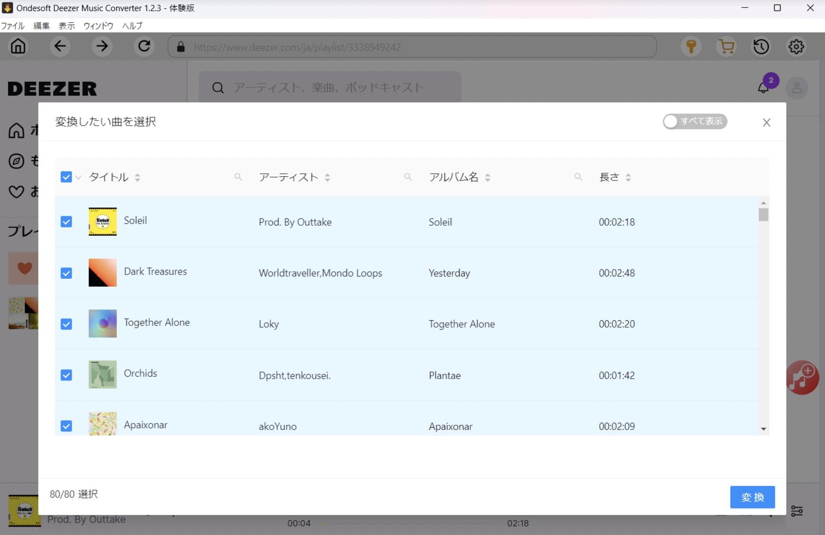Image resolution: width=825 pixels, height=535 pixels.
Task: Click the track list scrollbar thumb
Action: tap(763, 214)
